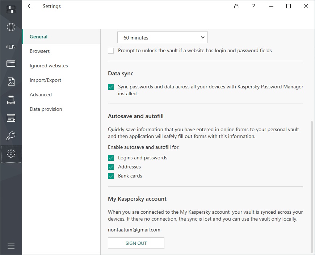Uncheck Sync passwords and data checkbox
Viewport: 315px width, 255px height.
pyautogui.click(x=111, y=87)
